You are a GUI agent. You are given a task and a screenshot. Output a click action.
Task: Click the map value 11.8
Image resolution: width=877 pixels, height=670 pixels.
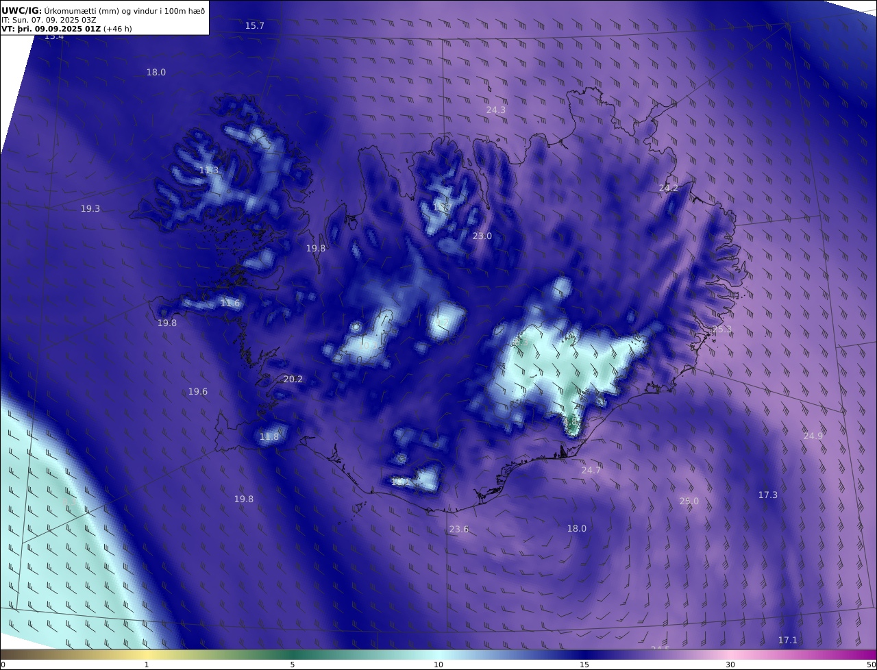[x=269, y=436]
